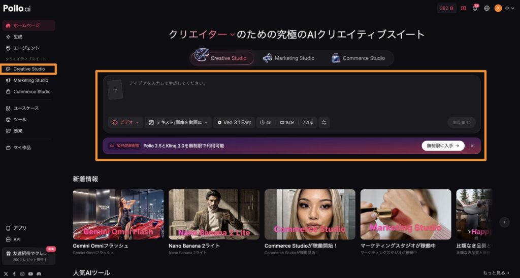Open the Discord social icon
The width and height of the screenshot is (520, 278).
click(x=39, y=274)
